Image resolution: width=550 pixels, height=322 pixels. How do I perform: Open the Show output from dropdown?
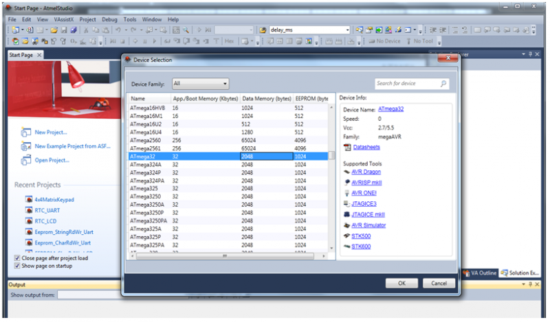(x=89, y=295)
